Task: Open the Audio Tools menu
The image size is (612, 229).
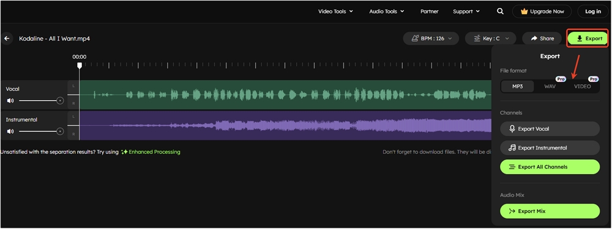Action: click(x=386, y=11)
